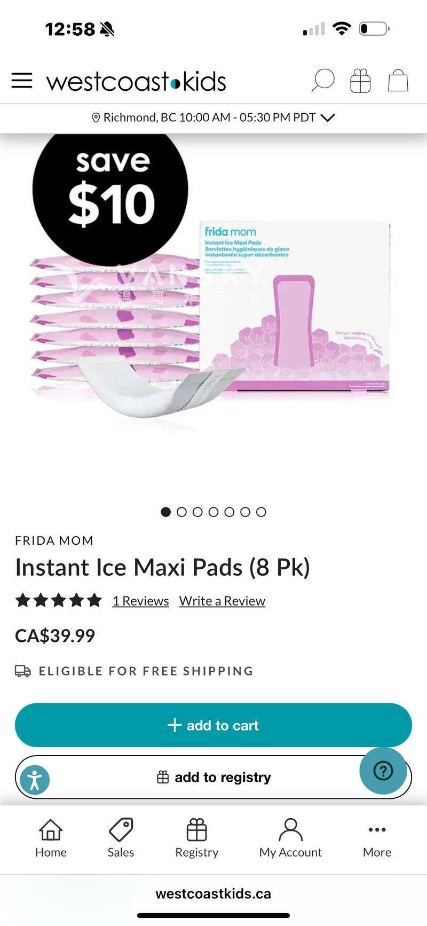Click the westcoast kids logo
427x926 pixels.
click(x=136, y=82)
